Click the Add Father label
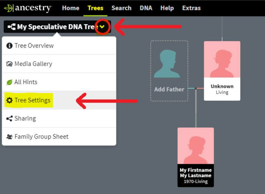 tap(169, 89)
